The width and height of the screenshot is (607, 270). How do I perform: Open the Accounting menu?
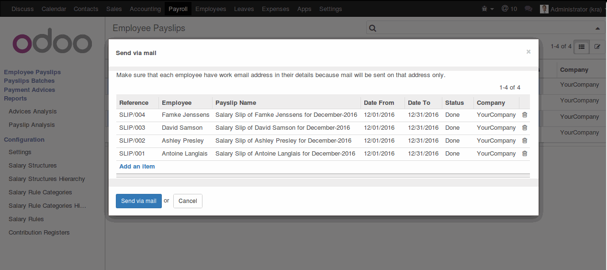[x=145, y=9]
